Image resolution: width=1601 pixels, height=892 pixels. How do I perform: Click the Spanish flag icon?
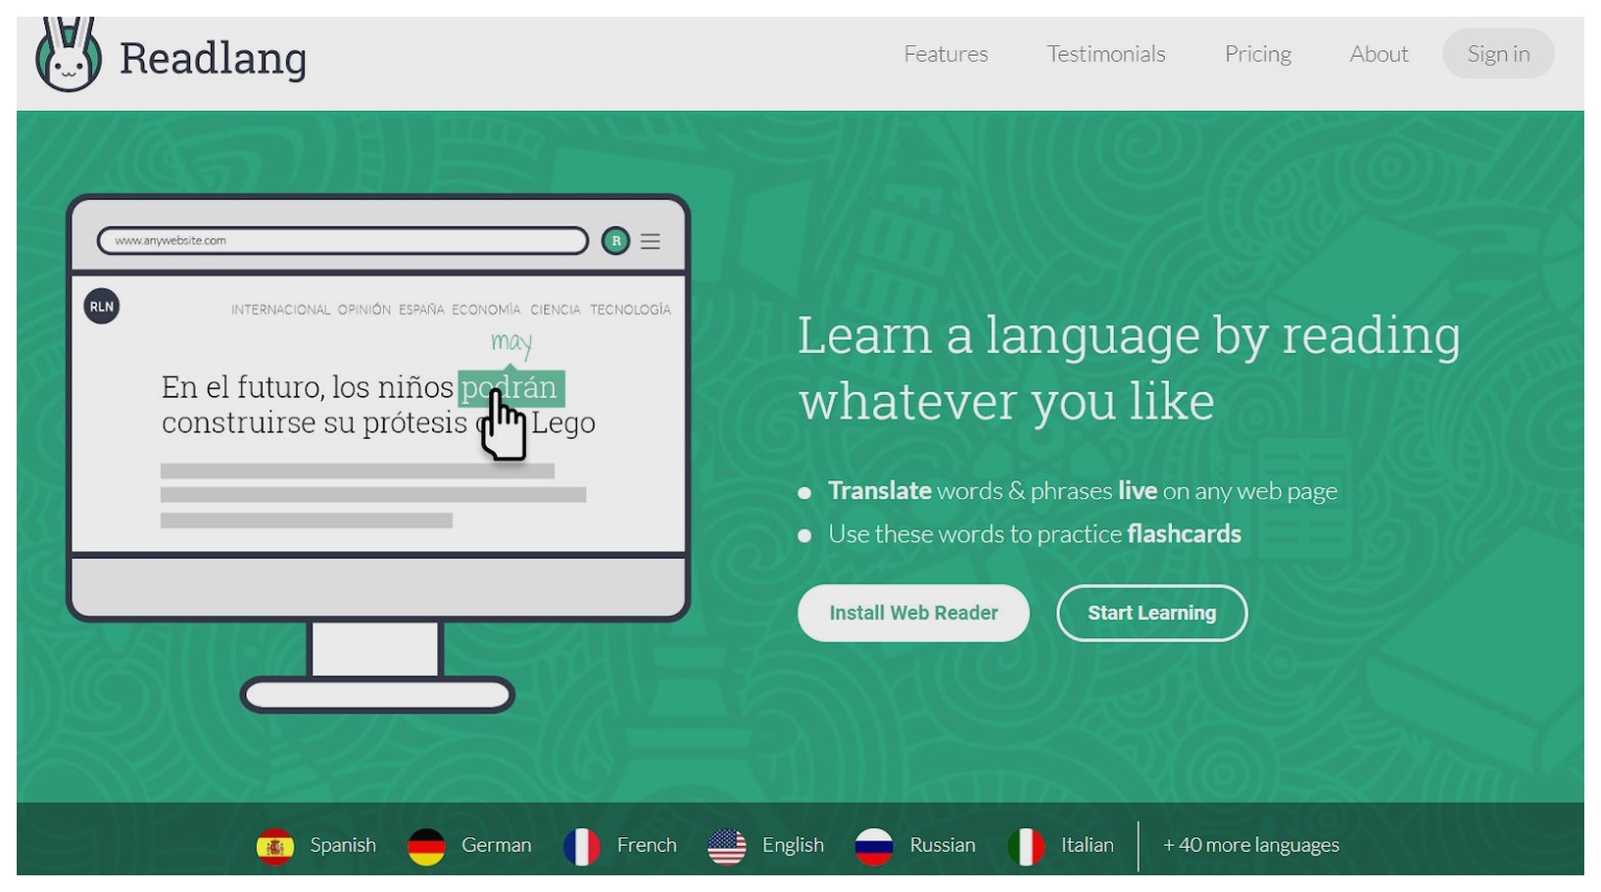275,846
